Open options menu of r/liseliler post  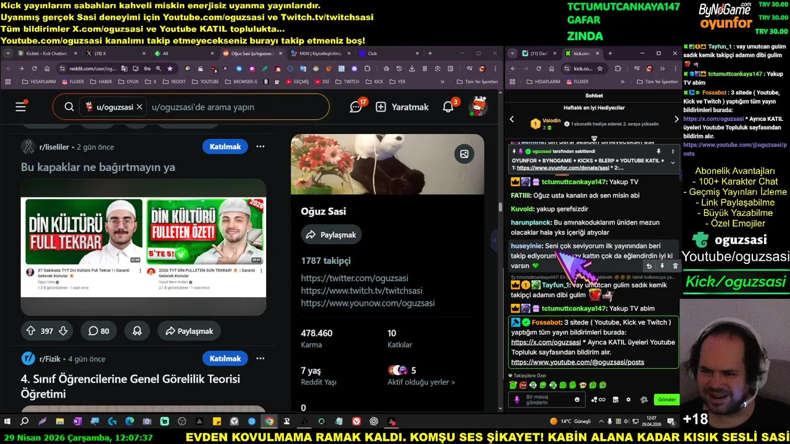(260, 147)
